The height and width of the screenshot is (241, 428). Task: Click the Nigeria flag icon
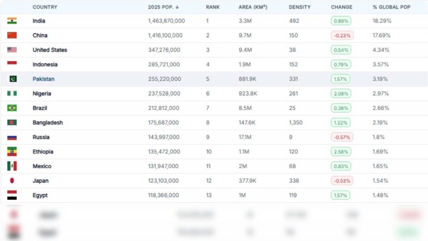tap(12, 94)
